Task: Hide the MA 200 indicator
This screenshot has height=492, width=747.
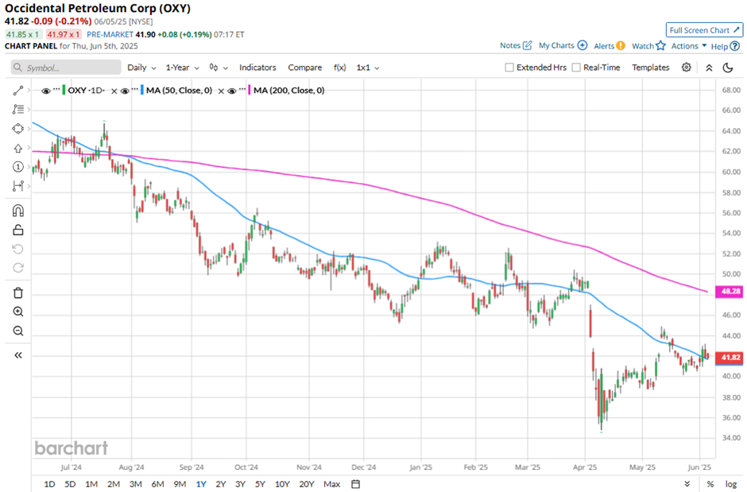Action: pos(232,91)
